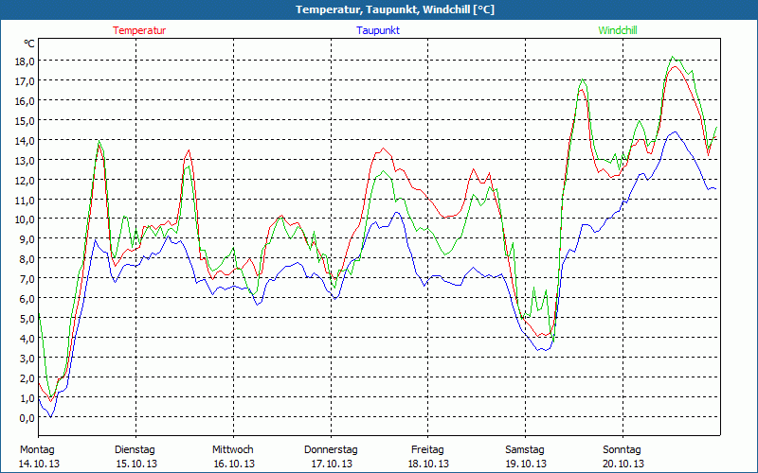Click the date 17.10.13
The height and width of the screenshot is (473, 758).
[332, 464]
